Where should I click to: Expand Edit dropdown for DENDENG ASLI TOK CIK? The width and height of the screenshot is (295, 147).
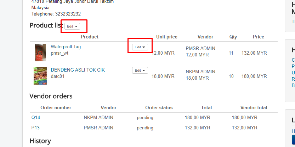click(140, 70)
